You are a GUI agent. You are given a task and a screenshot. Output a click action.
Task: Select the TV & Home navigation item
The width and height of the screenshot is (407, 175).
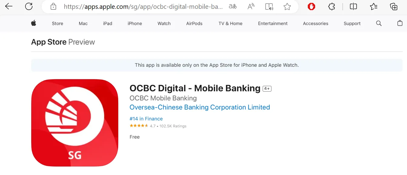230,23
